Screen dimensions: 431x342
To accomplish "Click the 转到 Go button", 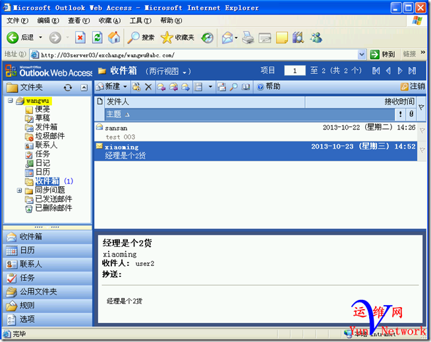I will click(382, 55).
